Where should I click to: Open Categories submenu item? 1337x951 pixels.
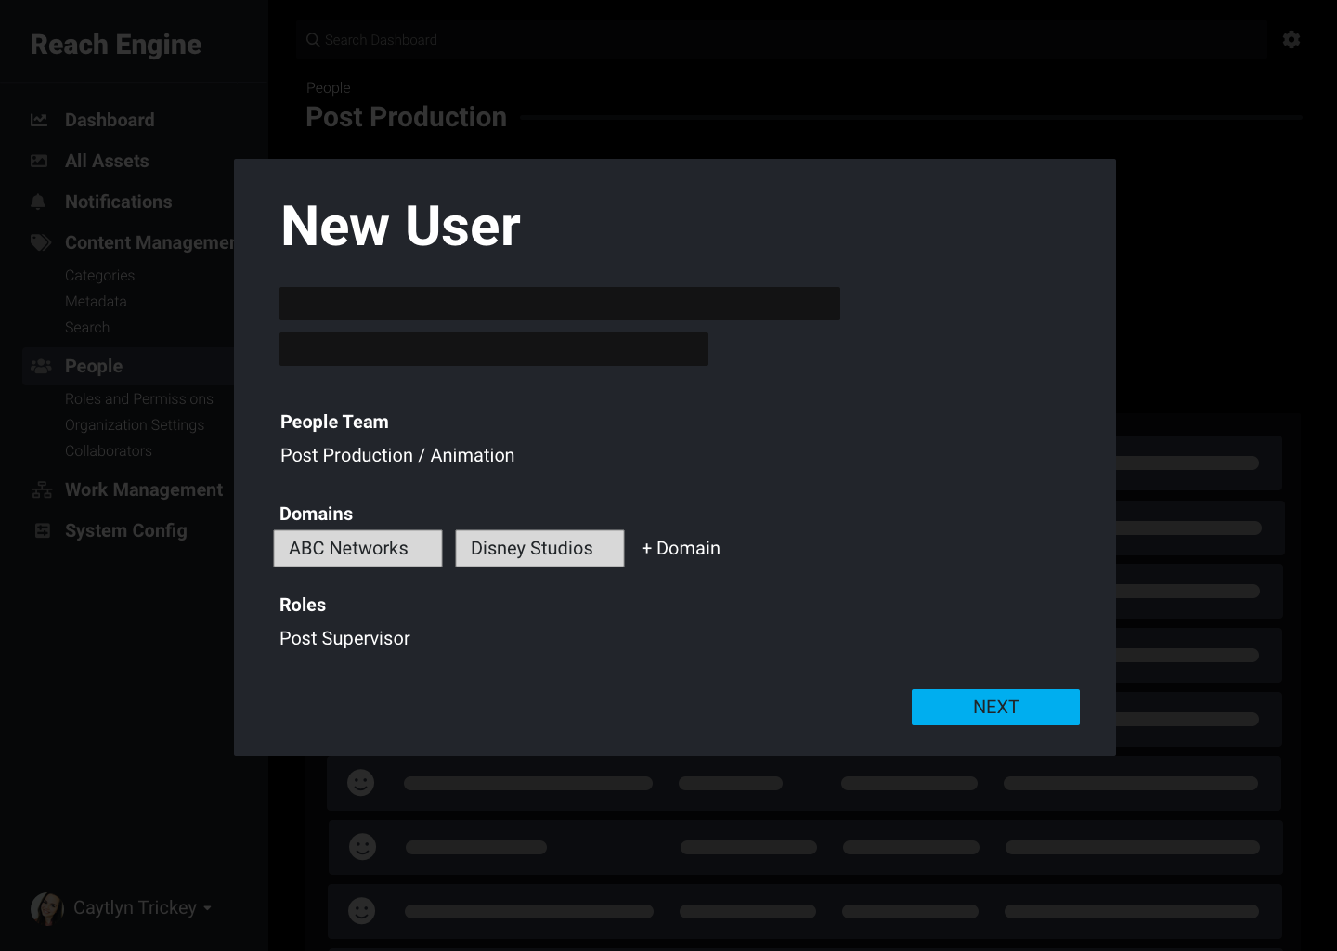pos(99,276)
